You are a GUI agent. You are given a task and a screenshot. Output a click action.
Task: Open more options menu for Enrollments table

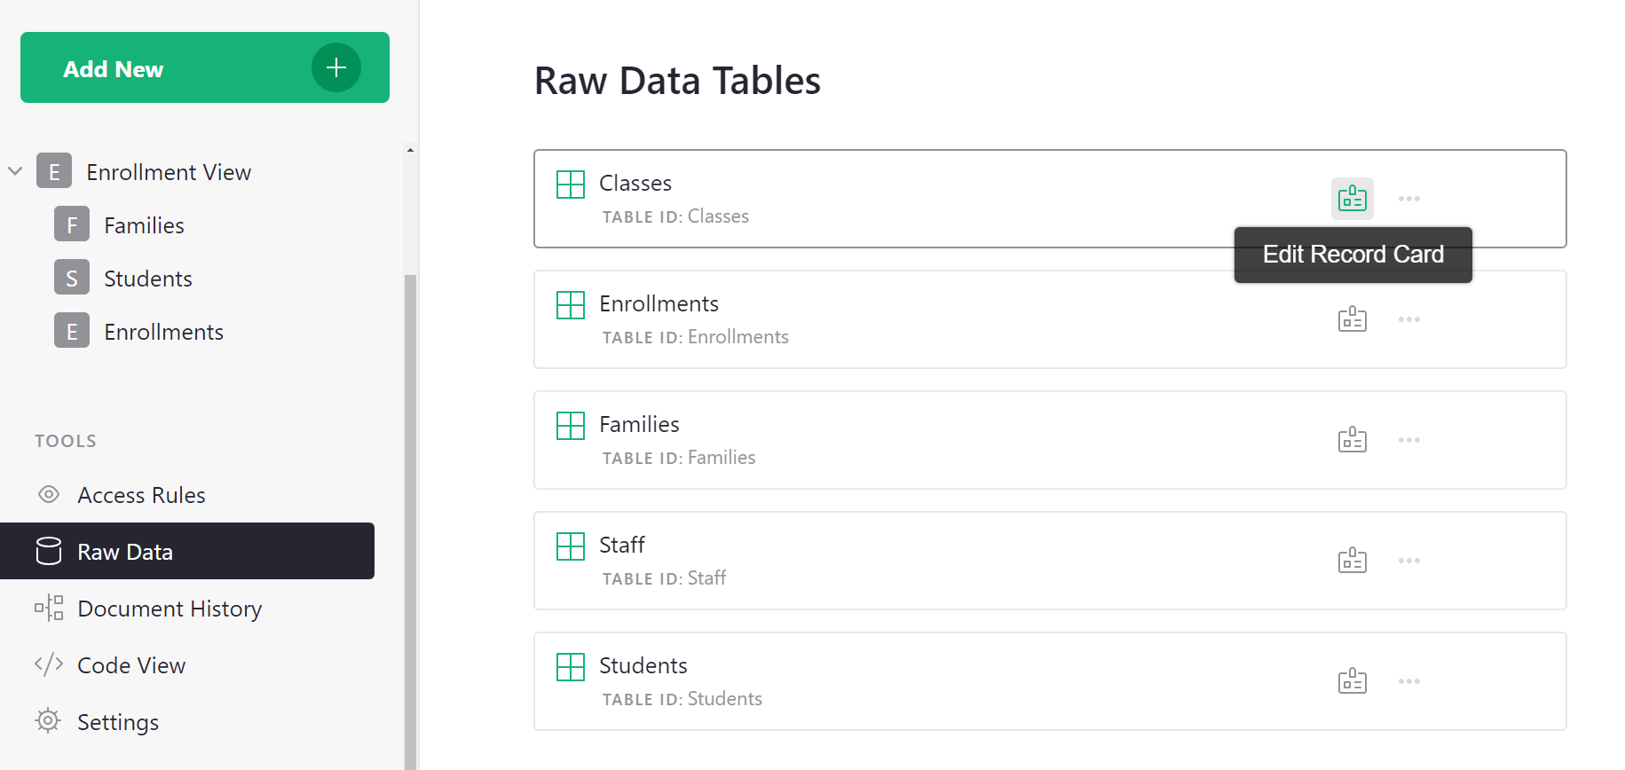click(1408, 319)
